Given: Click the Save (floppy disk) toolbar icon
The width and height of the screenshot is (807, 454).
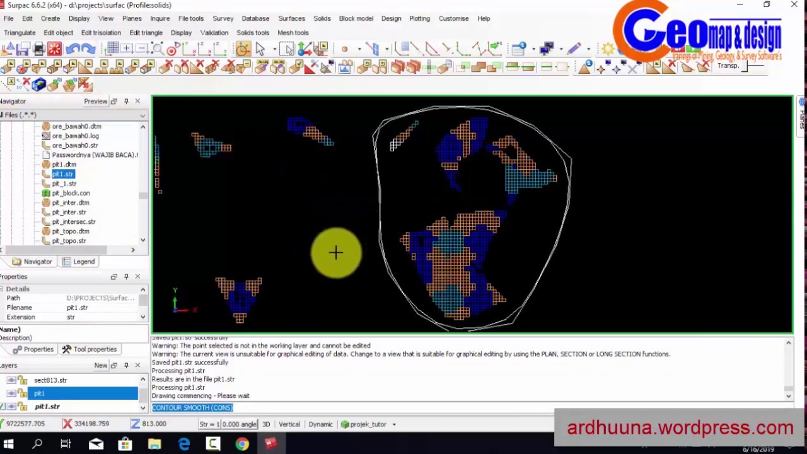Looking at the screenshot, I should click(x=23, y=49).
